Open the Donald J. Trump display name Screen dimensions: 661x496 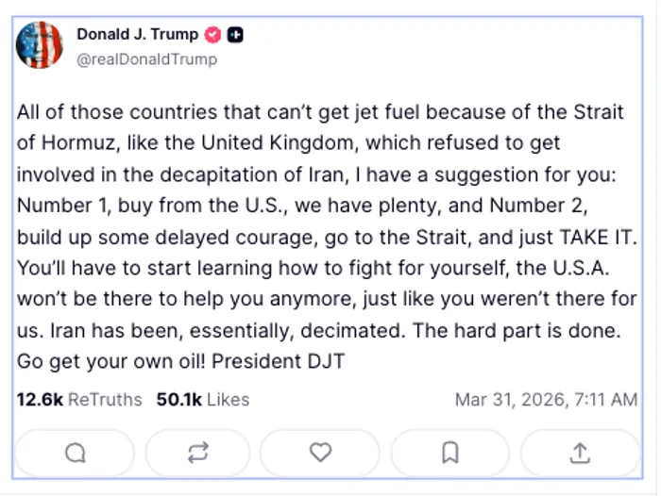pos(137,35)
